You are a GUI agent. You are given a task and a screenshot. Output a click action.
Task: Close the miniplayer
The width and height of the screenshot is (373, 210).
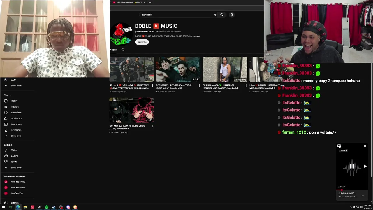[365, 146]
